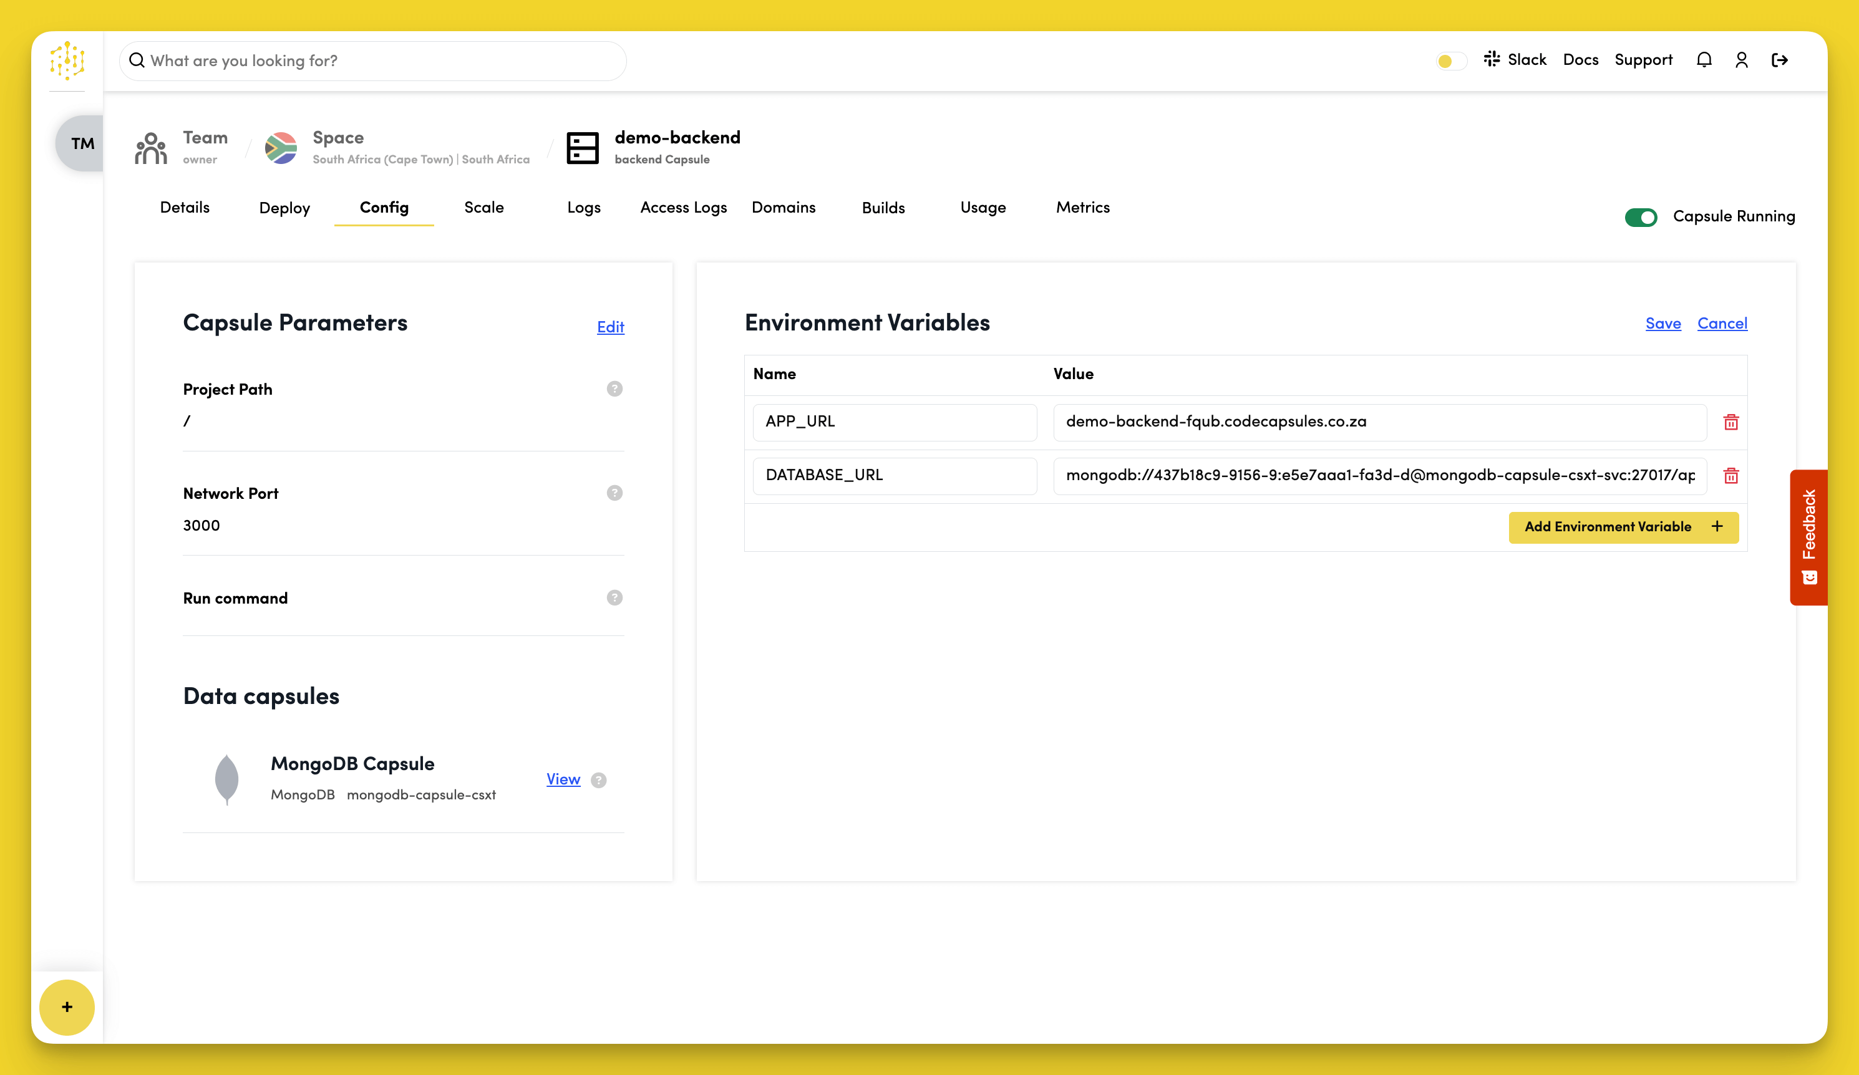1859x1075 pixels.
Task: Click the DATABASE_URL value field
Action: coord(1379,476)
